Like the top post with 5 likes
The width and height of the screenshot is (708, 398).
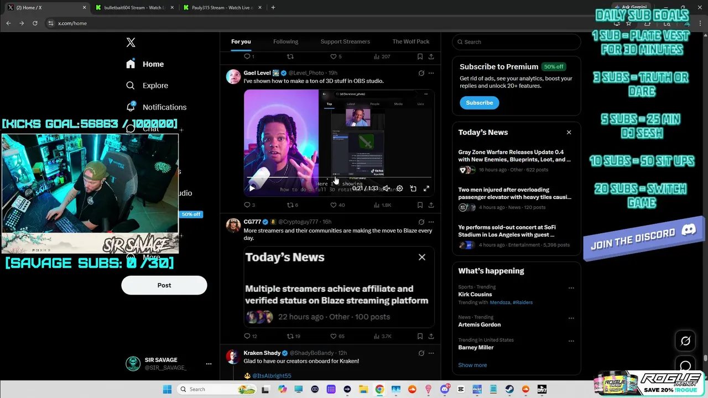336,56
